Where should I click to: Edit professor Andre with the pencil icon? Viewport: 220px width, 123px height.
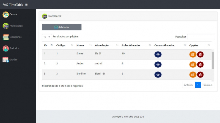pos(193,65)
